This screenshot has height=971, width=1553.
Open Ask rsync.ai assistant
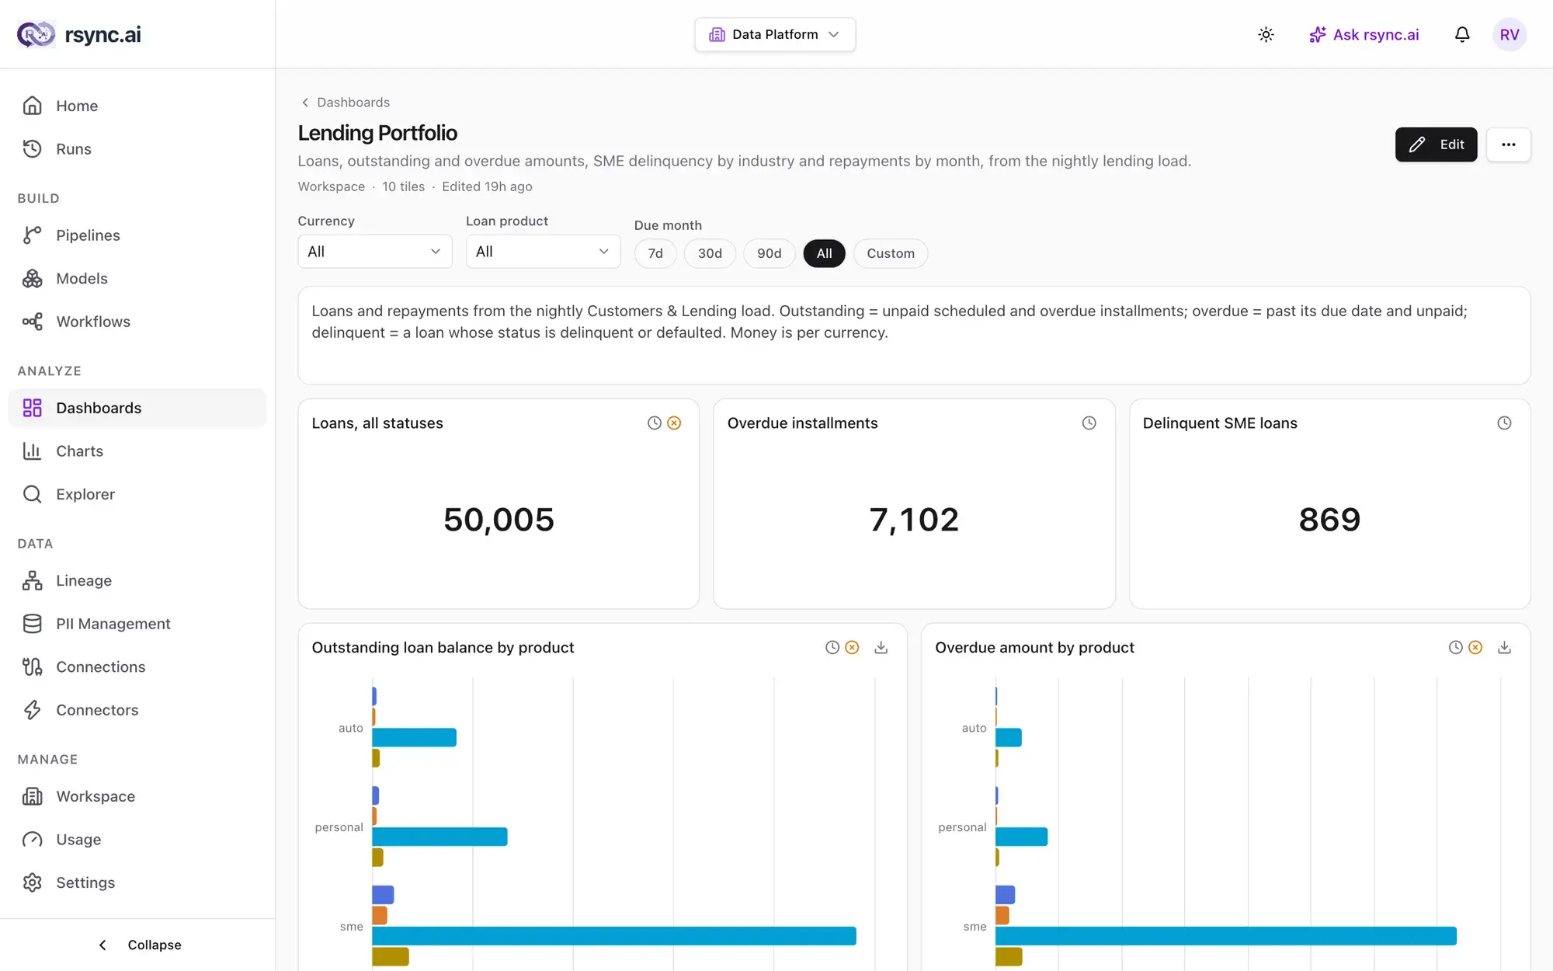(x=1364, y=34)
